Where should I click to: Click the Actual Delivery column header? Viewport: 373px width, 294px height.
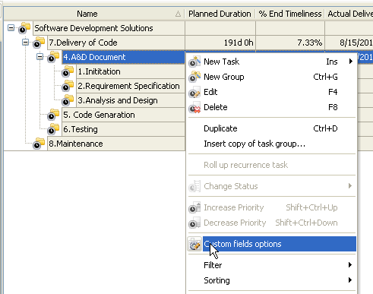click(349, 14)
